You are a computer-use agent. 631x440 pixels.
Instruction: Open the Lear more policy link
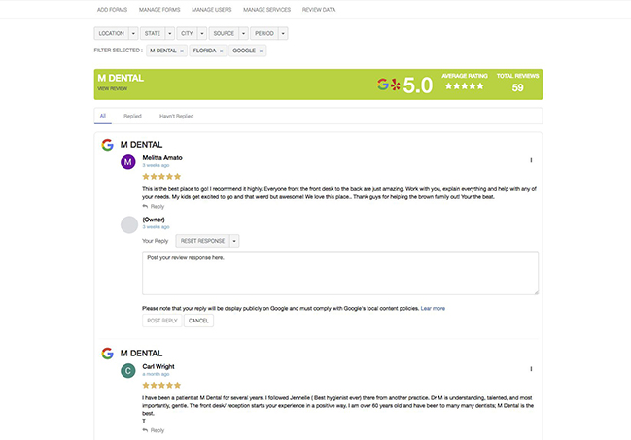pos(433,309)
